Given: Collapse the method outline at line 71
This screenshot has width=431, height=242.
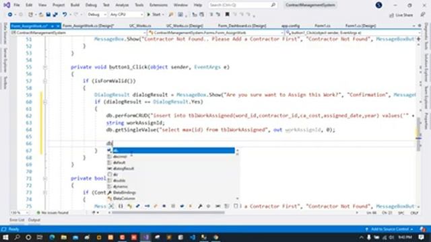Looking at the screenshot, I should coord(45,178).
